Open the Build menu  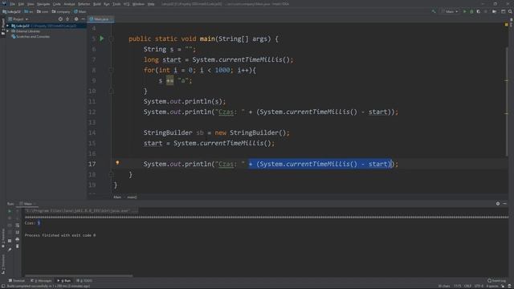tap(97, 4)
